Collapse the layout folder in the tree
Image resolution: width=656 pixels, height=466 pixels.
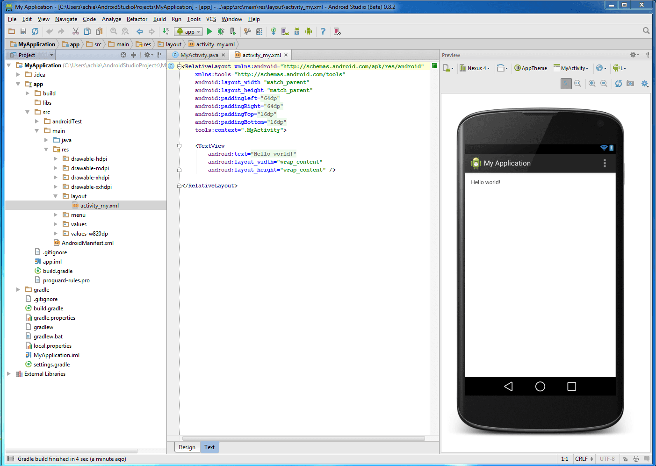pyautogui.click(x=56, y=196)
